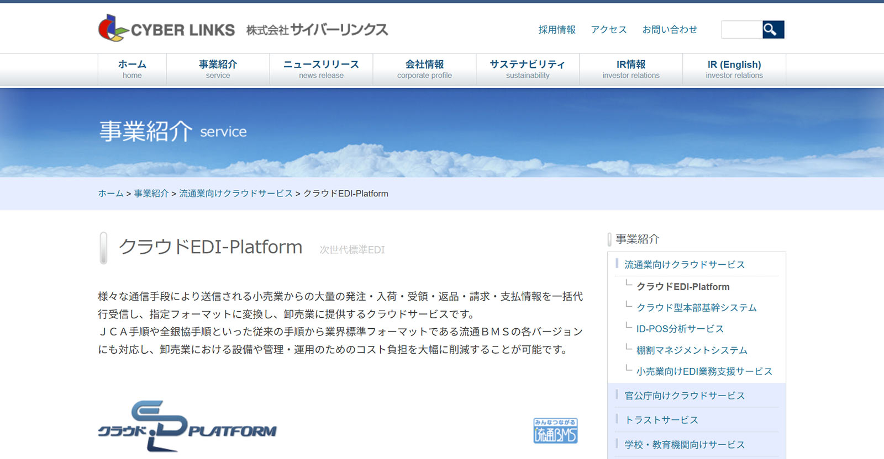Select 流通業向けクラウドサービス in sidebar
Screen dimensions: 884x459
[685, 265]
